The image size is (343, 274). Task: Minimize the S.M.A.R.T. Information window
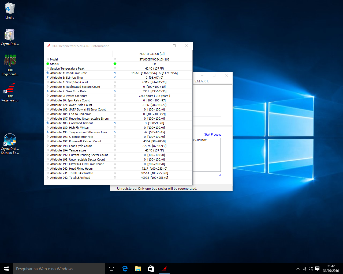(162, 46)
